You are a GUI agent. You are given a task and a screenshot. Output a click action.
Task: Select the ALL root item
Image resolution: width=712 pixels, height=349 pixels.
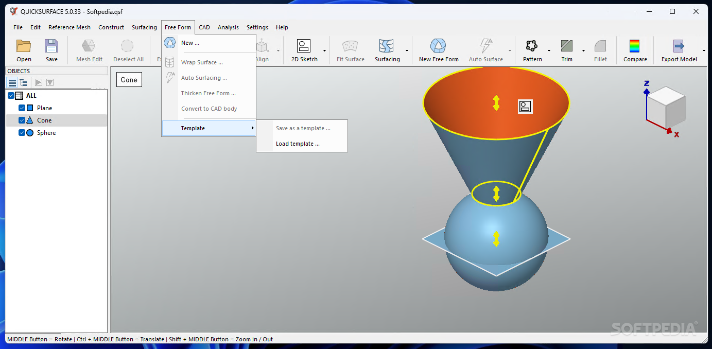[31, 96]
